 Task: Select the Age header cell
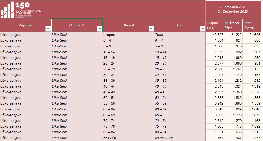click(180, 25)
